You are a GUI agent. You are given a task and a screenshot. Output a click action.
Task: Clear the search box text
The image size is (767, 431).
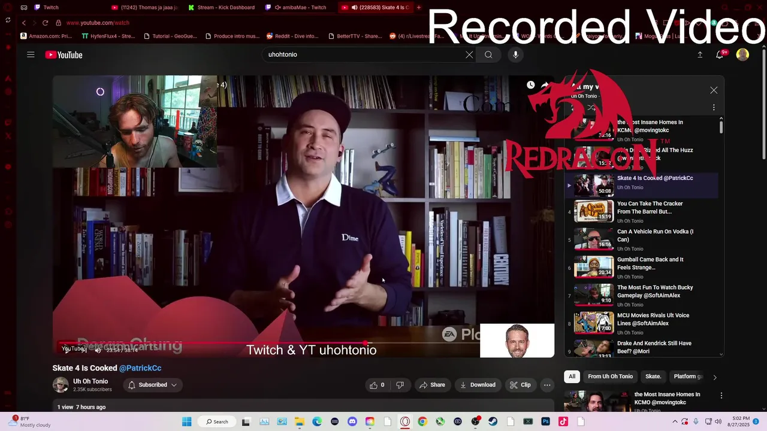point(469,54)
